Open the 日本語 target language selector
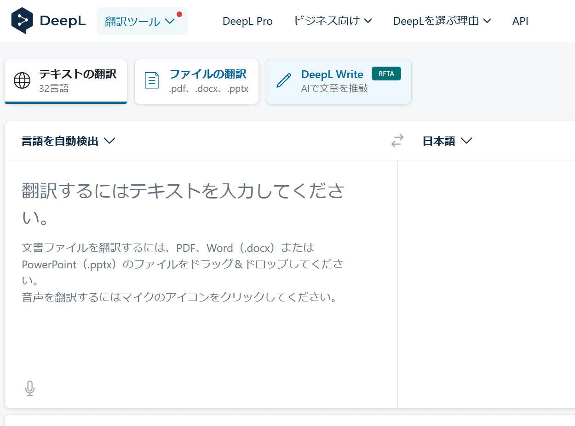This screenshot has width=575, height=426. click(447, 141)
